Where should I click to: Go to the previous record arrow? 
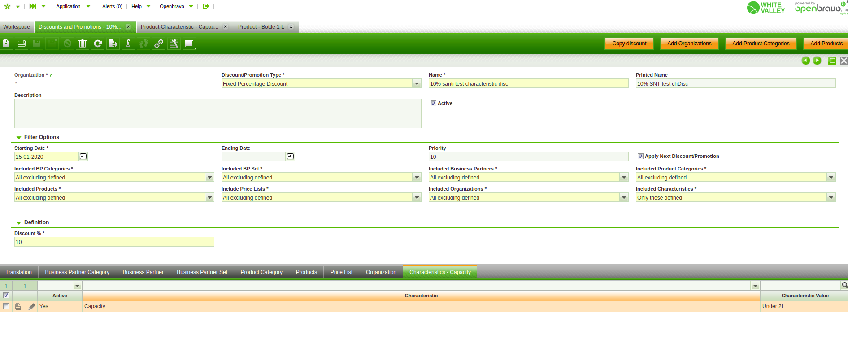[806, 61]
